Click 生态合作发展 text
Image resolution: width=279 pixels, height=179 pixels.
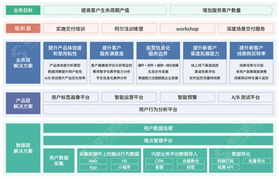tap(158, 72)
